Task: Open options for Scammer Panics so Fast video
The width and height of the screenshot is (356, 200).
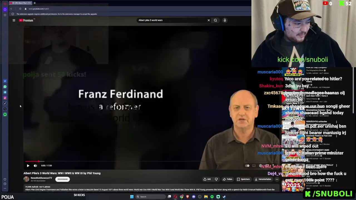Action: click(x=337, y=136)
